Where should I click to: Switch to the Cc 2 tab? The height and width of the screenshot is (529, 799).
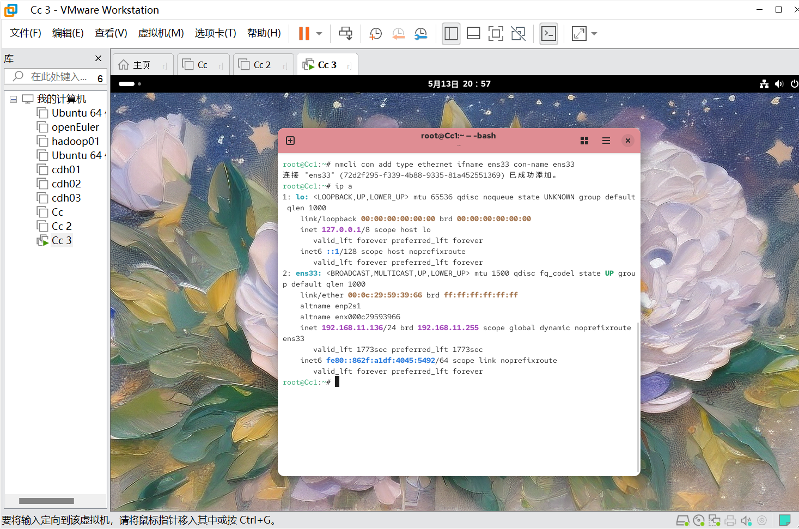pos(262,65)
